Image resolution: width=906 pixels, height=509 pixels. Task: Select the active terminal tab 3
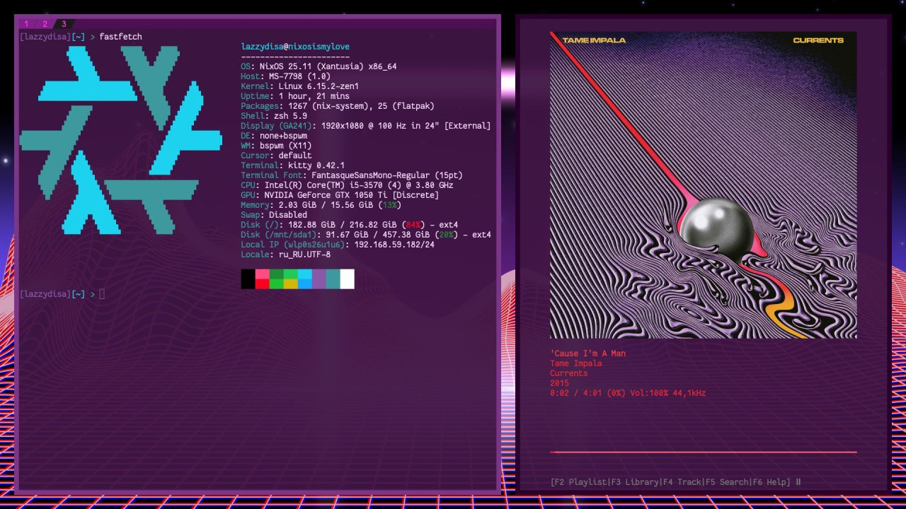pos(64,24)
